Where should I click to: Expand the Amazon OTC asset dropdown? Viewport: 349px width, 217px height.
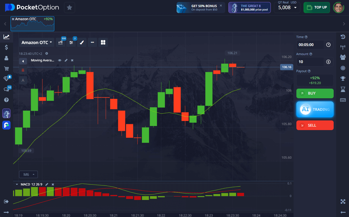[37, 42]
